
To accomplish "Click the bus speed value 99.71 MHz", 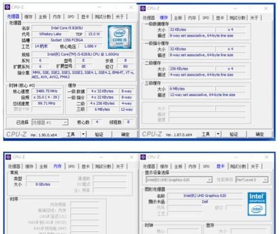I will click(x=46, y=104).
